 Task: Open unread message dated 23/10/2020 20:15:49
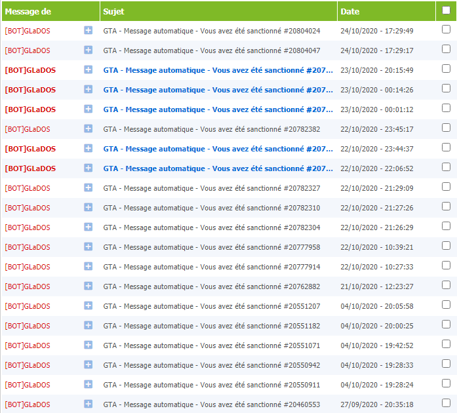click(218, 70)
